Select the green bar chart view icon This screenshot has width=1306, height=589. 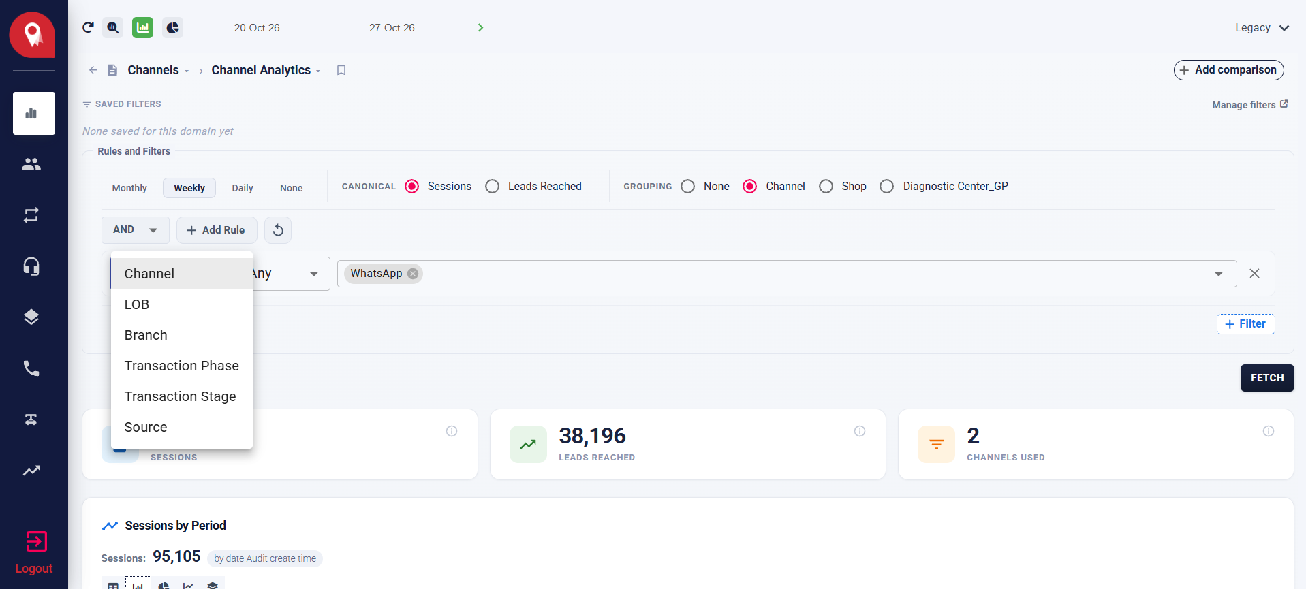coord(142,27)
